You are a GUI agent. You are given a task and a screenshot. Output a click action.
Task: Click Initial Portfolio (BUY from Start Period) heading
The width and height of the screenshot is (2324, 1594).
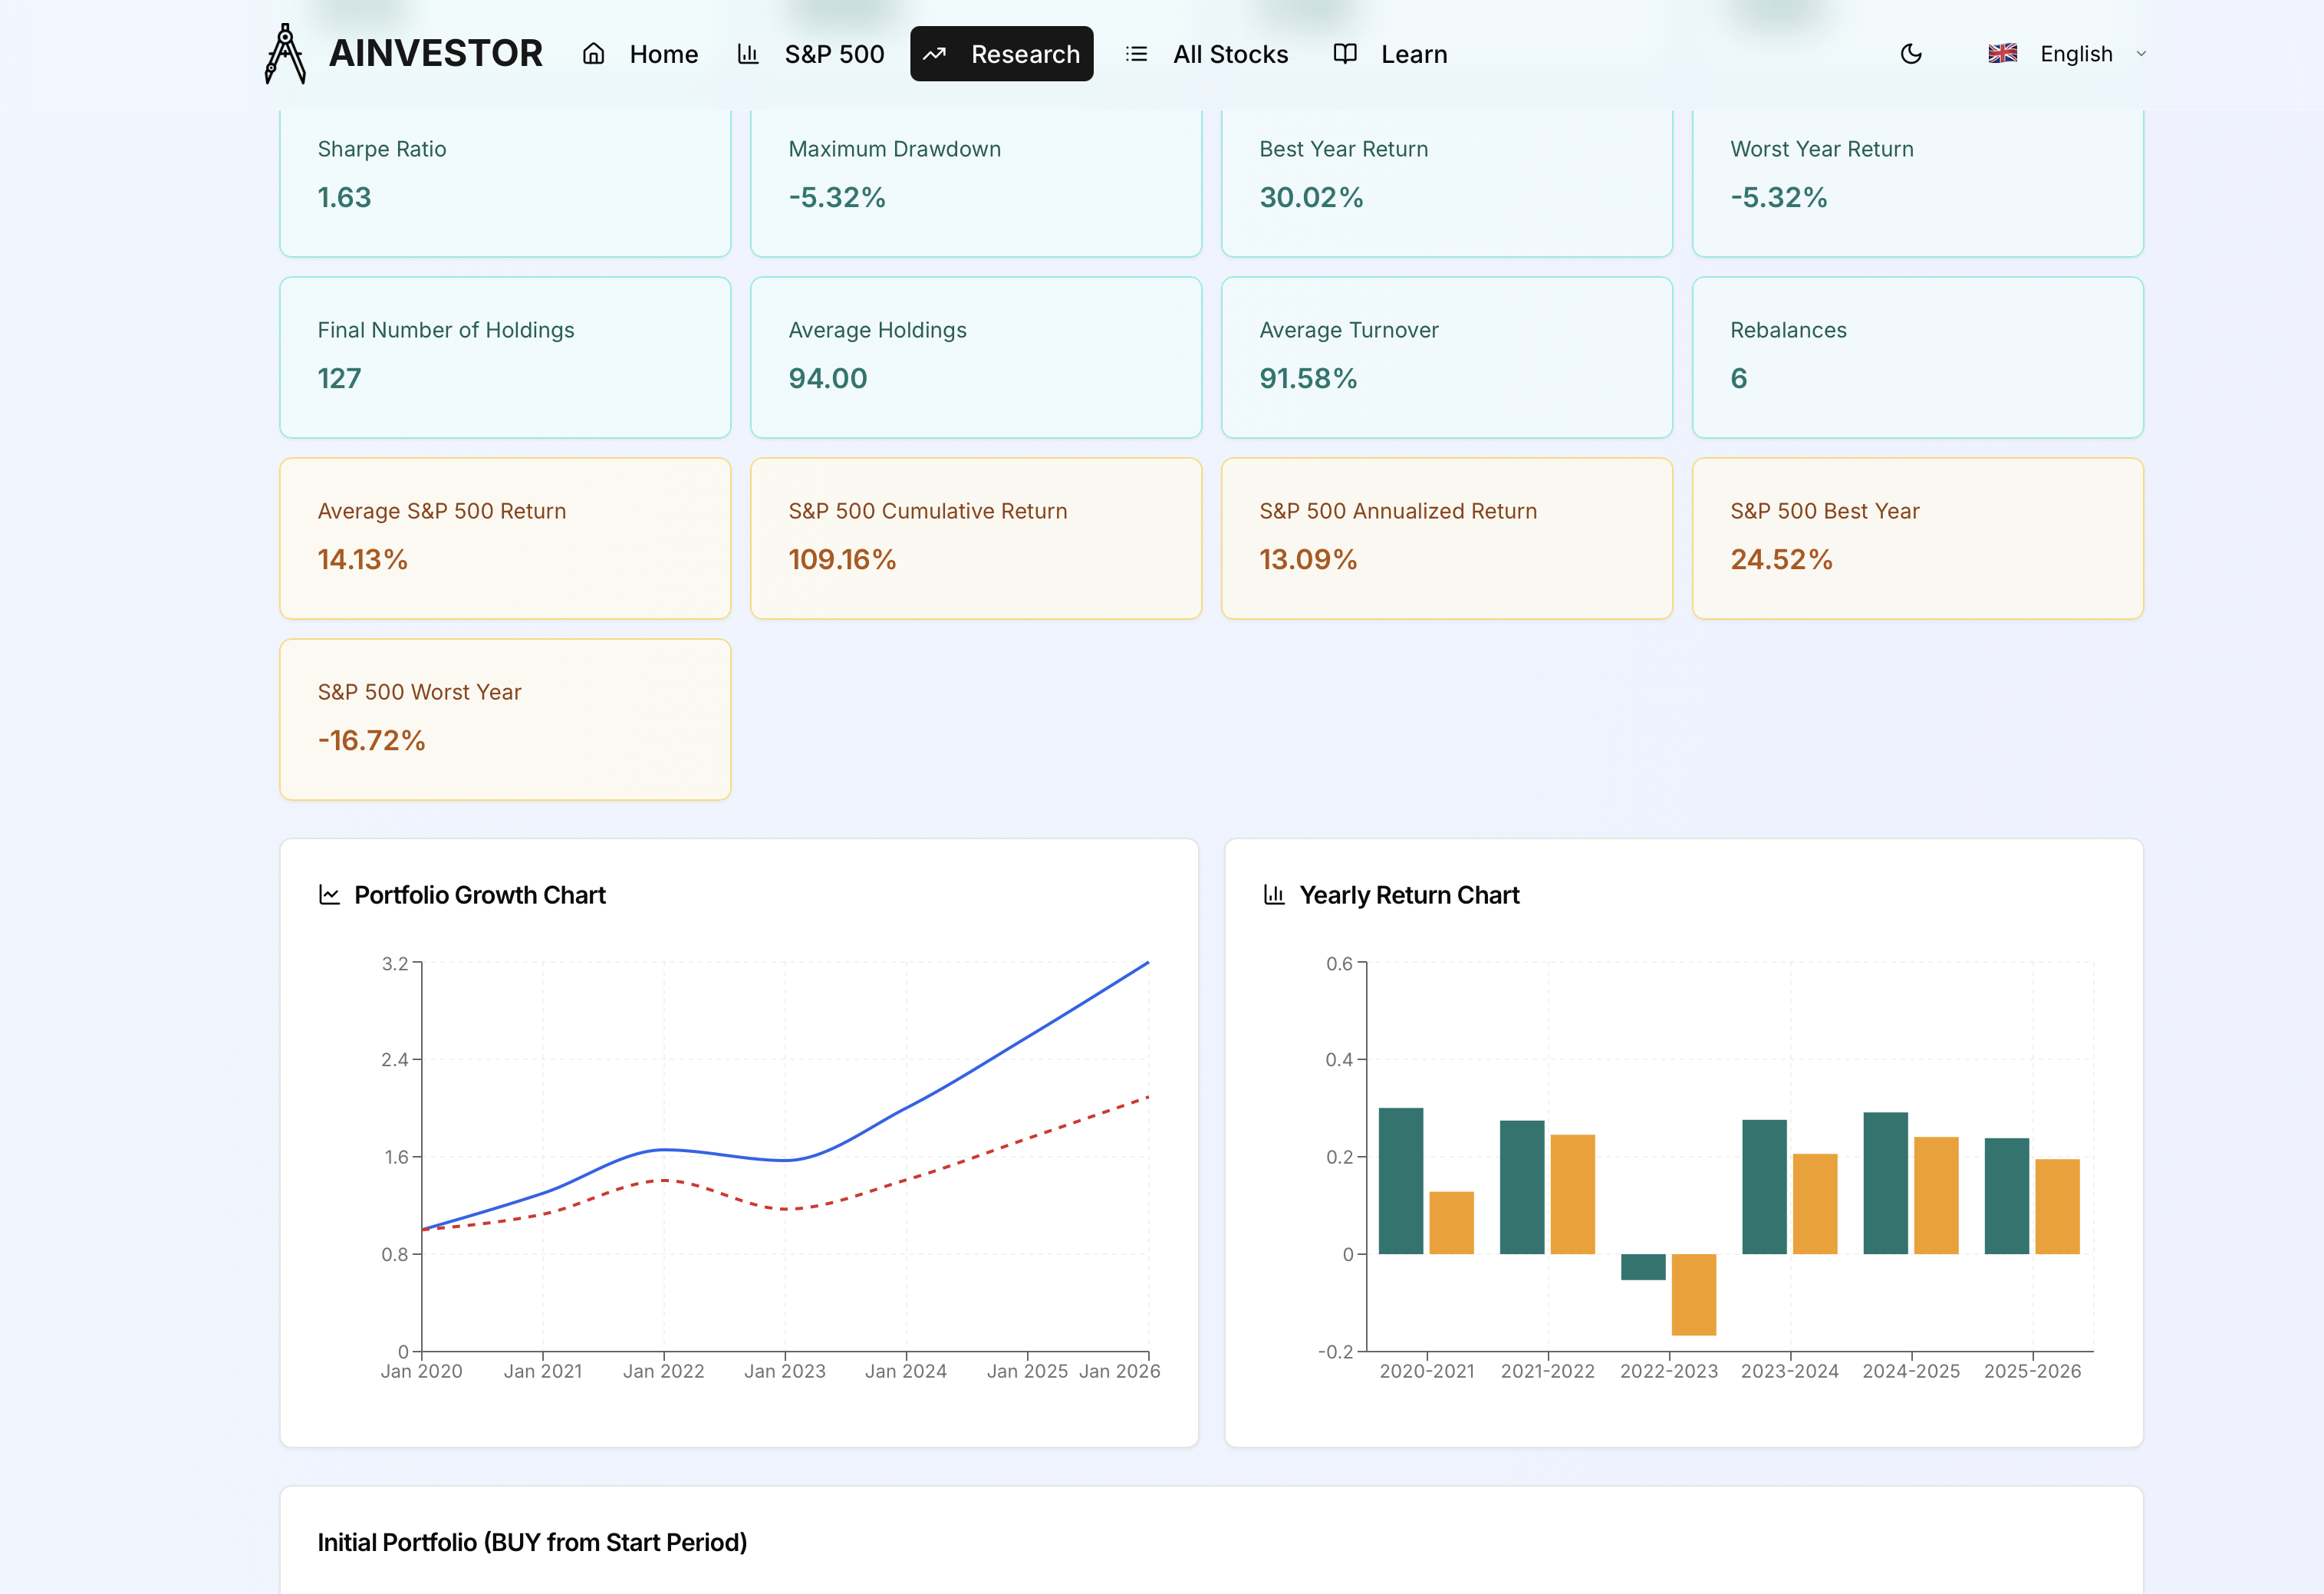point(532,1542)
